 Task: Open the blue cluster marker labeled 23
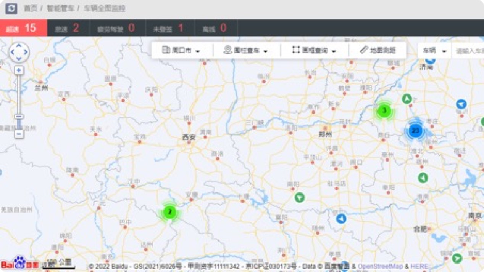pyautogui.click(x=415, y=131)
